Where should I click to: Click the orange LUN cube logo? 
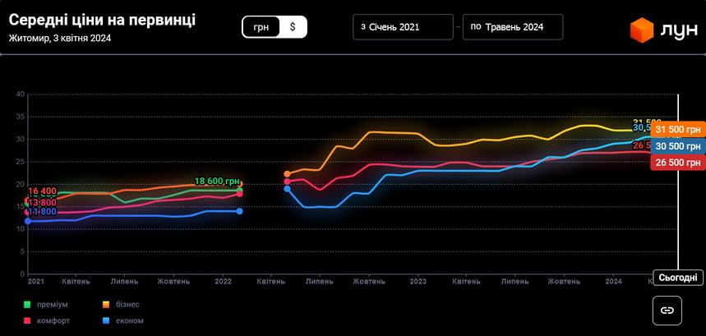click(x=642, y=30)
